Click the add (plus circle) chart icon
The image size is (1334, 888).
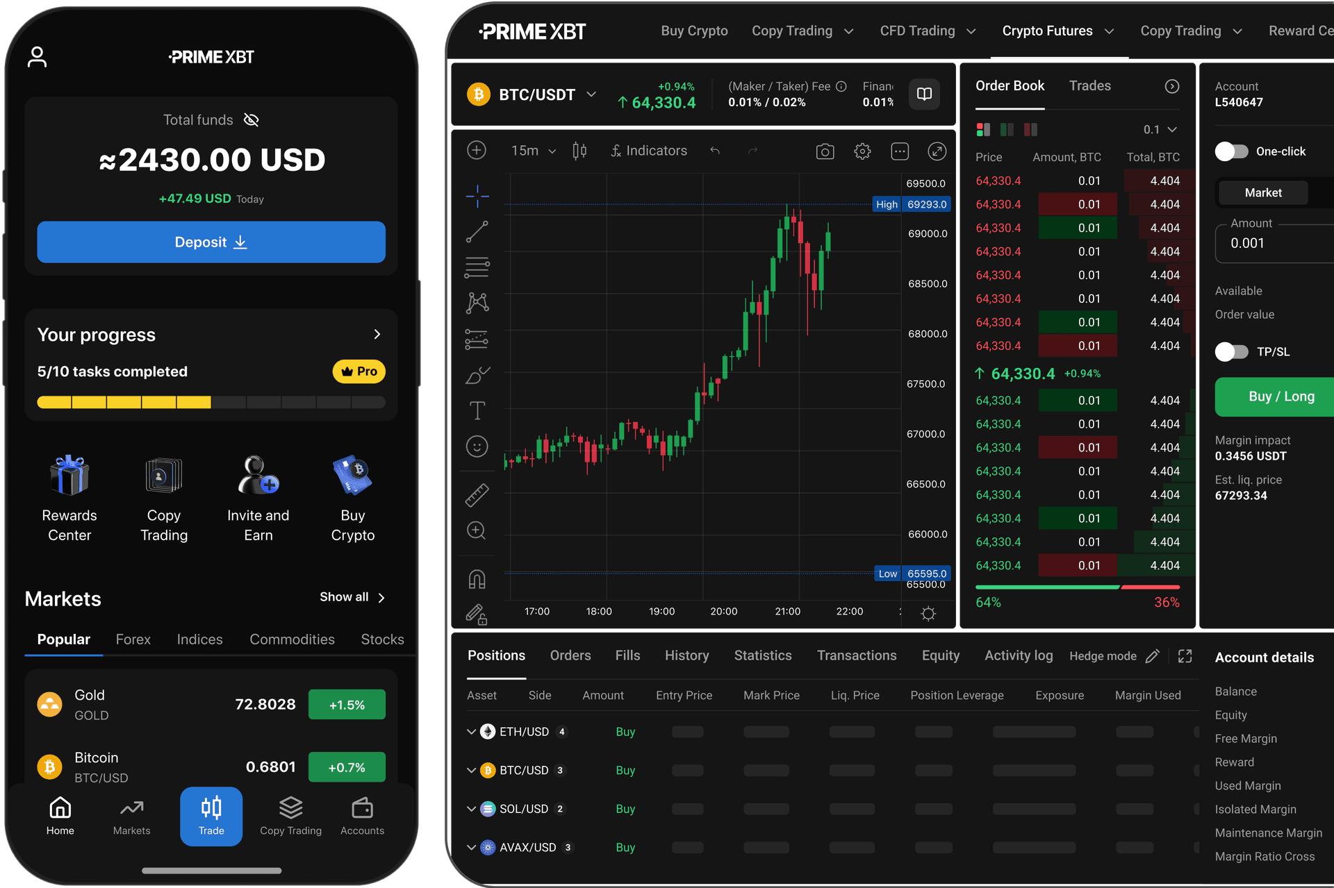click(x=477, y=150)
